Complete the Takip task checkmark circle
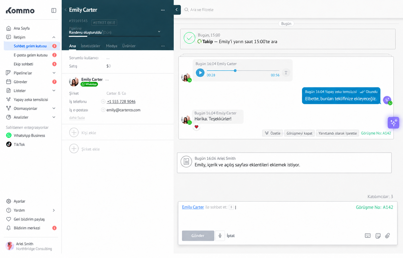The height and width of the screenshot is (258, 403). pos(189,38)
